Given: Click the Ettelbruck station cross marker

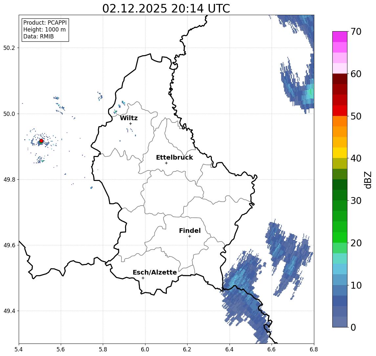Looking at the screenshot, I should (166, 163).
